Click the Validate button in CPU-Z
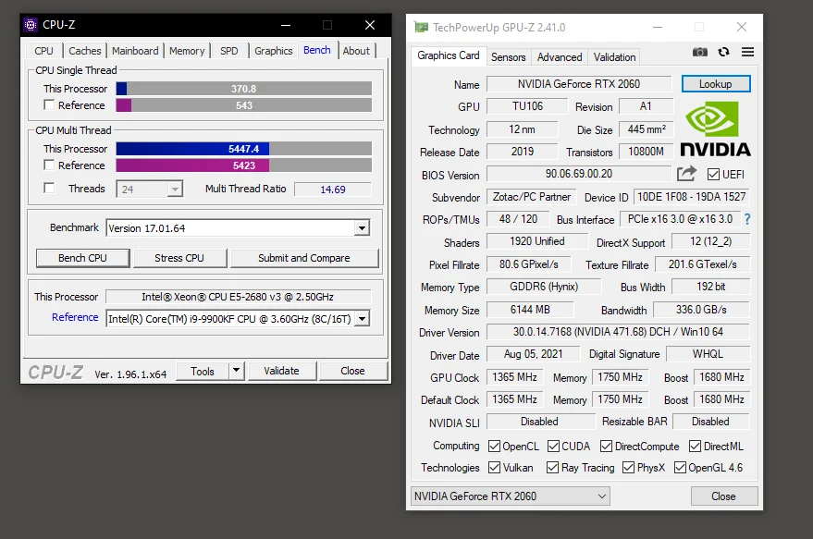The width and height of the screenshot is (813, 539). coord(281,371)
